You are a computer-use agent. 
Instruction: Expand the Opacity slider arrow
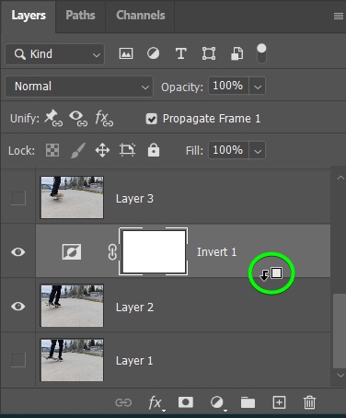tap(258, 86)
